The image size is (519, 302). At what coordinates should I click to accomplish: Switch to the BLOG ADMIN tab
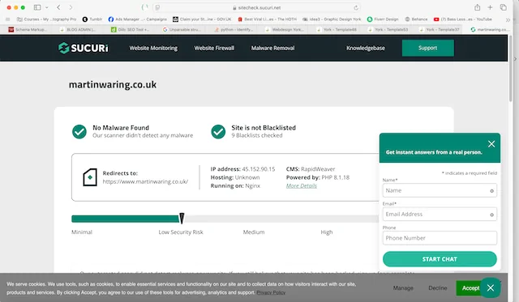pos(78,30)
